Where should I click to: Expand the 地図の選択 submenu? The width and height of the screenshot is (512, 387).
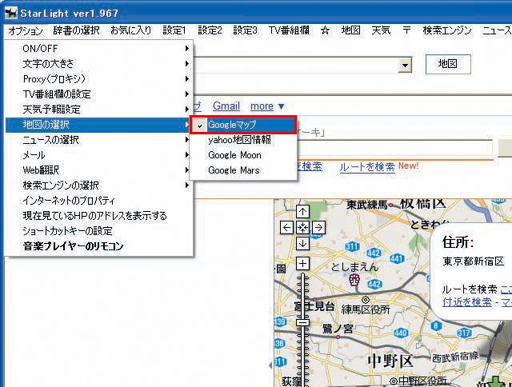99,125
